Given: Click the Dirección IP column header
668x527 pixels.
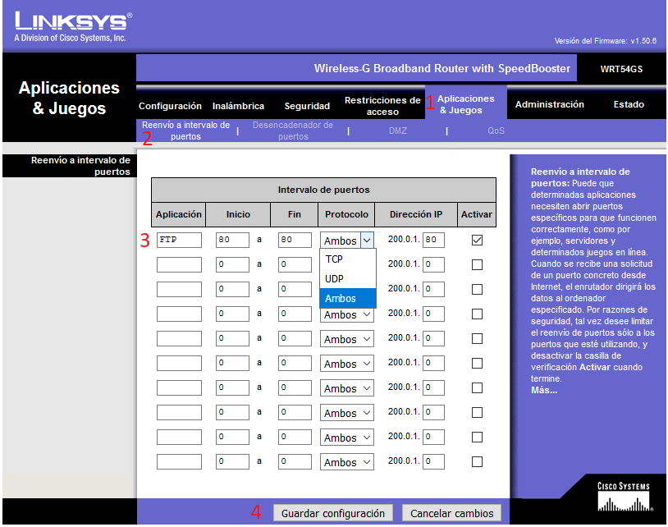Looking at the screenshot, I should pos(416,214).
